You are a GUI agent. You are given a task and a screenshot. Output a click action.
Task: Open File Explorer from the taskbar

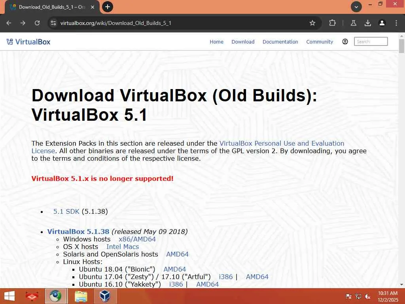click(x=81, y=296)
